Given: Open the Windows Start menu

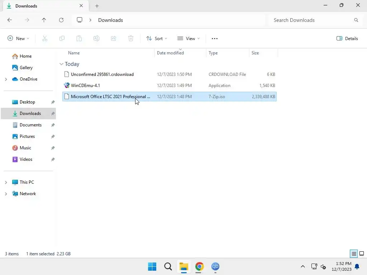Looking at the screenshot, I should point(152,266).
